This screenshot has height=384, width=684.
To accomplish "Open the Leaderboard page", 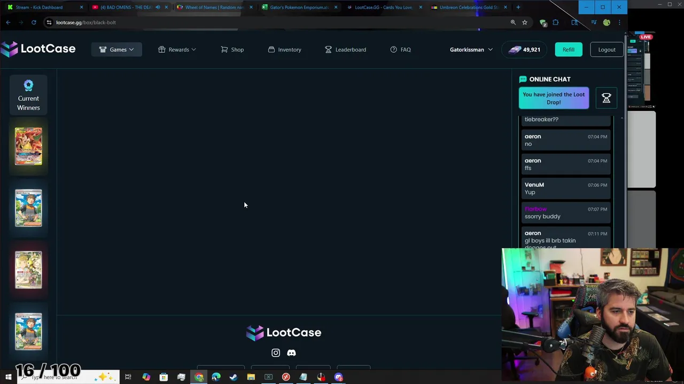I will 346,50.
